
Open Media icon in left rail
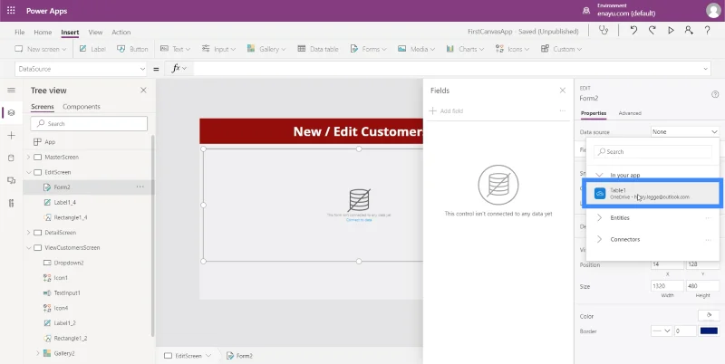[x=12, y=180]
